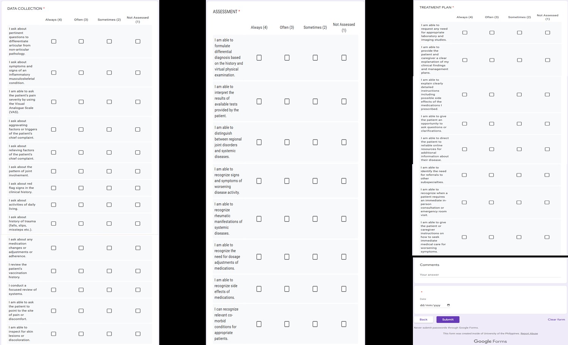
Task: Select Always (4) for formulating differential diagnosis
Action: [259, 58]
